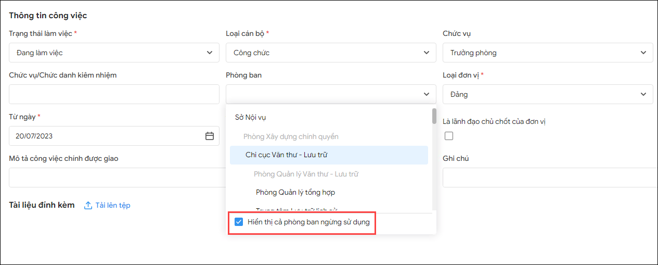Tick the Là lãnh đạo chủ chốt checkbox

(448, 136)
